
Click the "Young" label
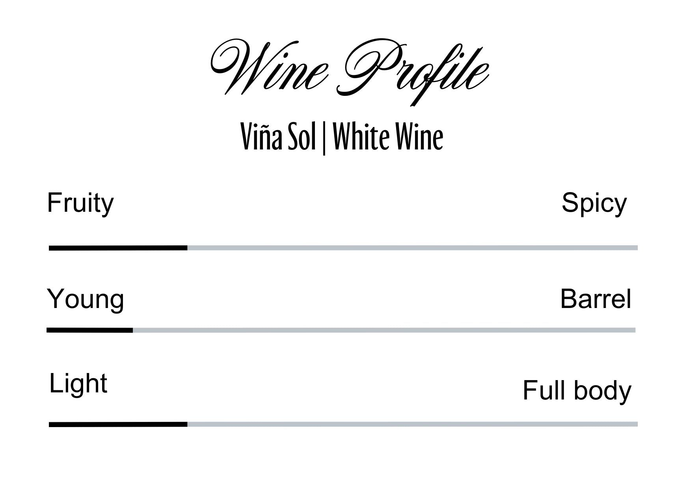click(x=86, y=299)
